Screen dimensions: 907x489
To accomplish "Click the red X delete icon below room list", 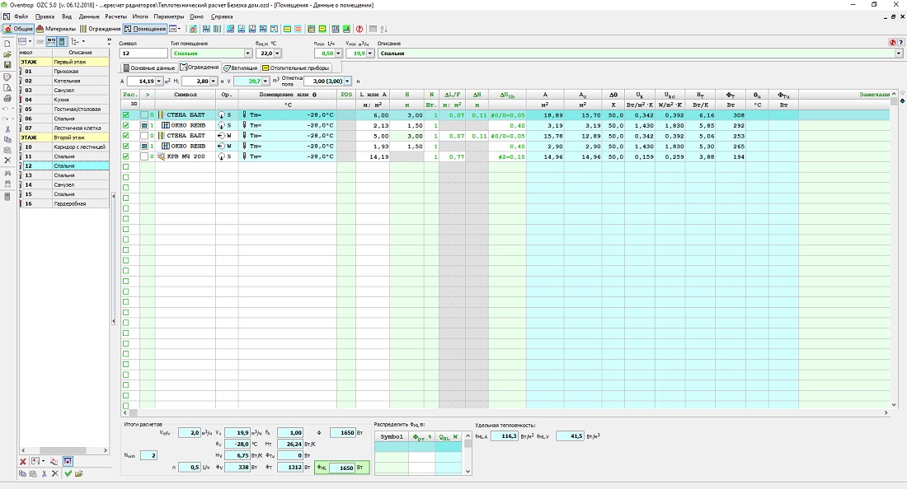I will pyautogui.click(x=23, y=462).
